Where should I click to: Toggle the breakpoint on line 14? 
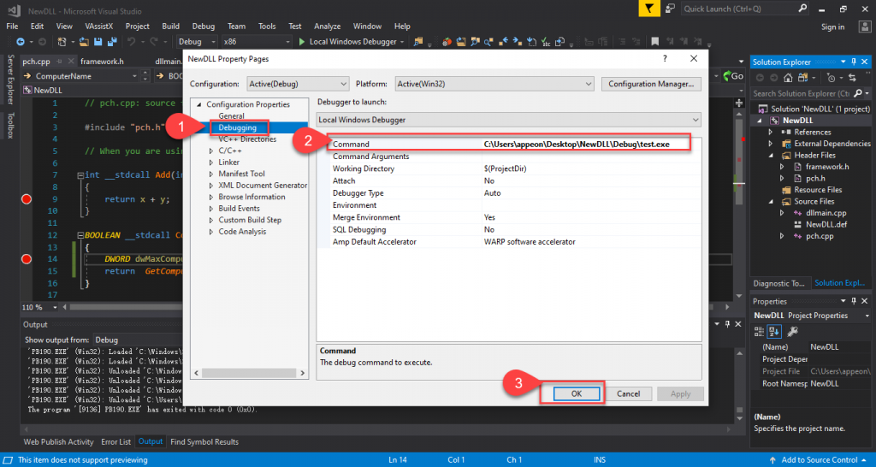(x=26, y=259)
